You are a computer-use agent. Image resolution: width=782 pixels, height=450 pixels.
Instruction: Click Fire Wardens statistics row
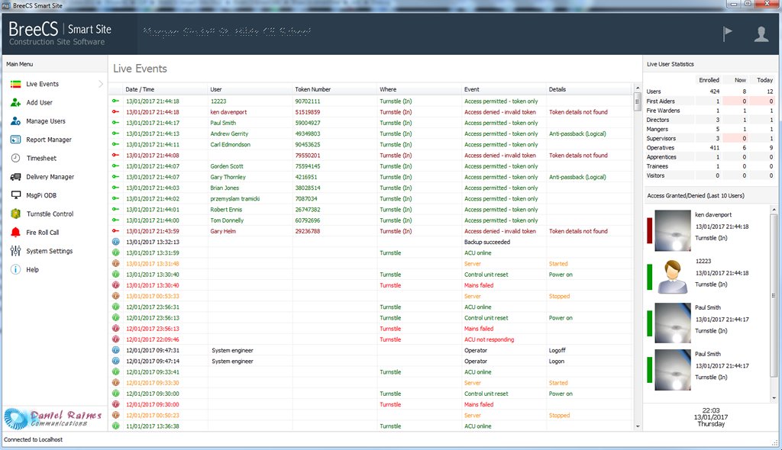tap(709, 110)
